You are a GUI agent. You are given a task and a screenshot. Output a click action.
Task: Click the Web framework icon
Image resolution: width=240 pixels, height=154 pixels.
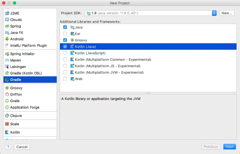(72, 79)
